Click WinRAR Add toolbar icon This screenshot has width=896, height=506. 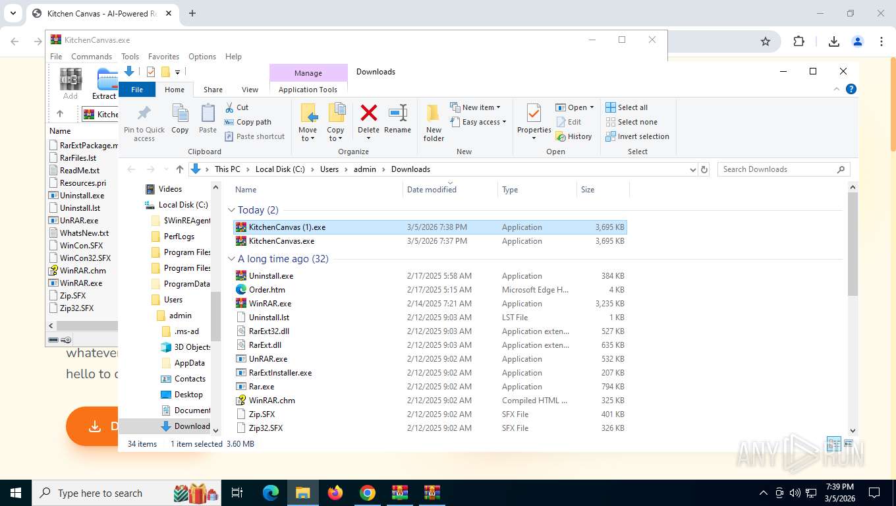[70, 84]
